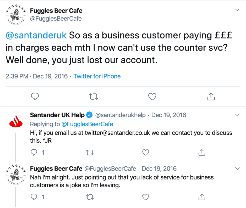The width and height of the screenshot is (246, 208).
Task: Open the main tweet's options chevron
Action: click(237, 10)
